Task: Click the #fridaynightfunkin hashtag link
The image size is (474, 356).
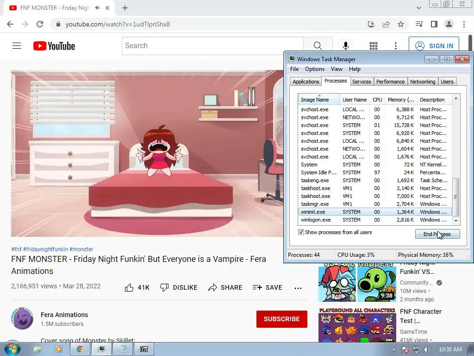Action: (x=45, y=249)
